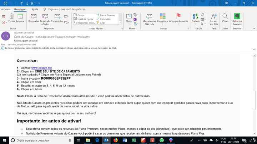Screen dimensions: 257x144
Task: Open the junk email dropdown in the Excluir group
Action: tap(4, 22)
